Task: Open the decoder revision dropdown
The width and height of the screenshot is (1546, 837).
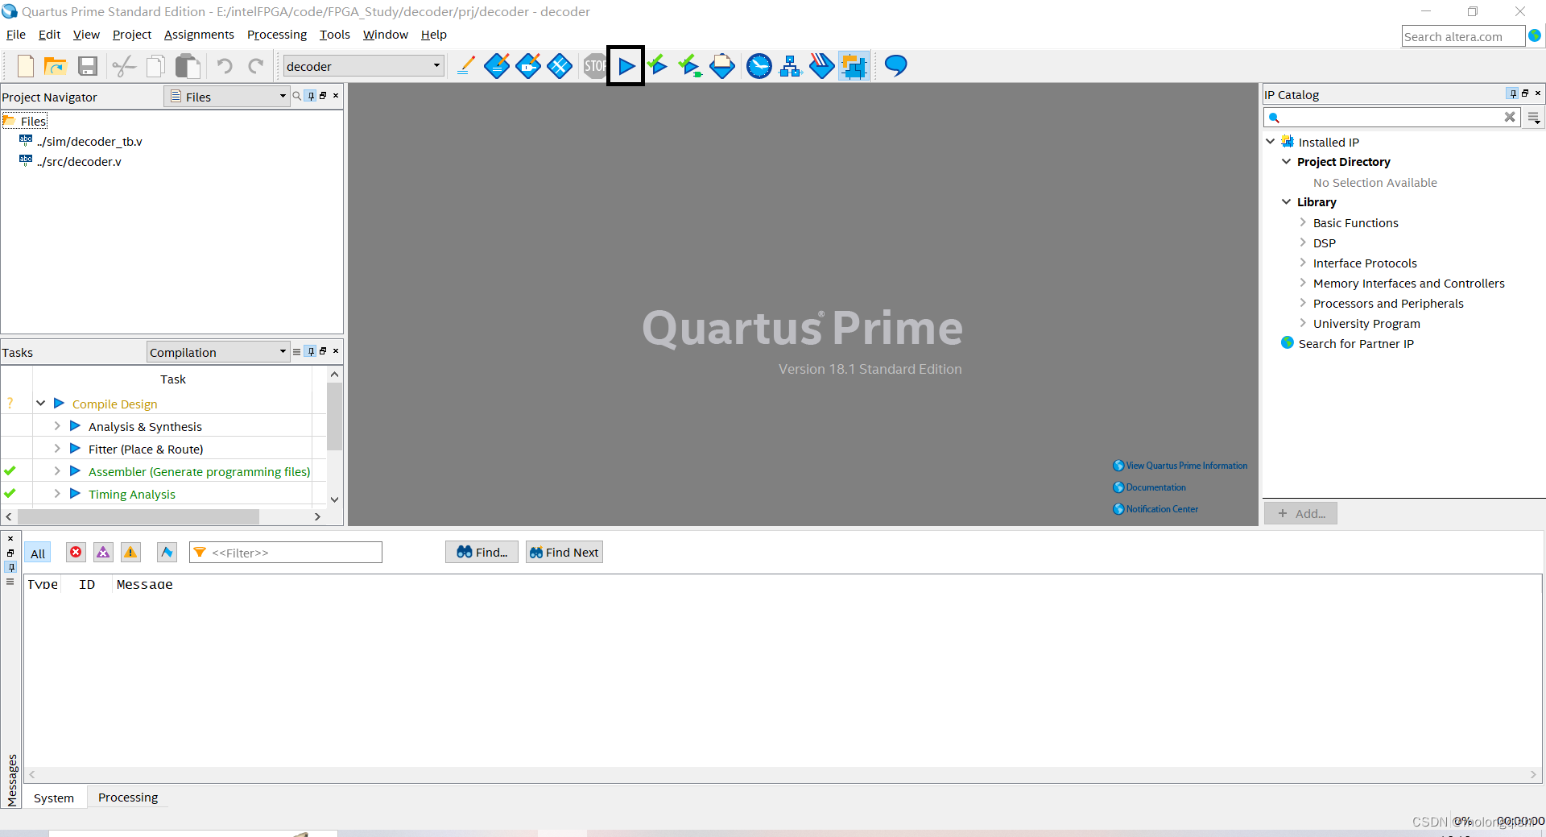Action: [363, 66]
